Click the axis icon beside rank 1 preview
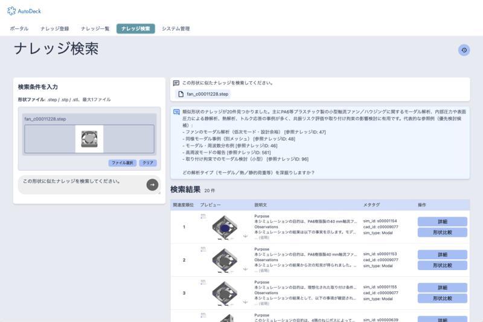483x322 pixels. click(x=246, y=236)
